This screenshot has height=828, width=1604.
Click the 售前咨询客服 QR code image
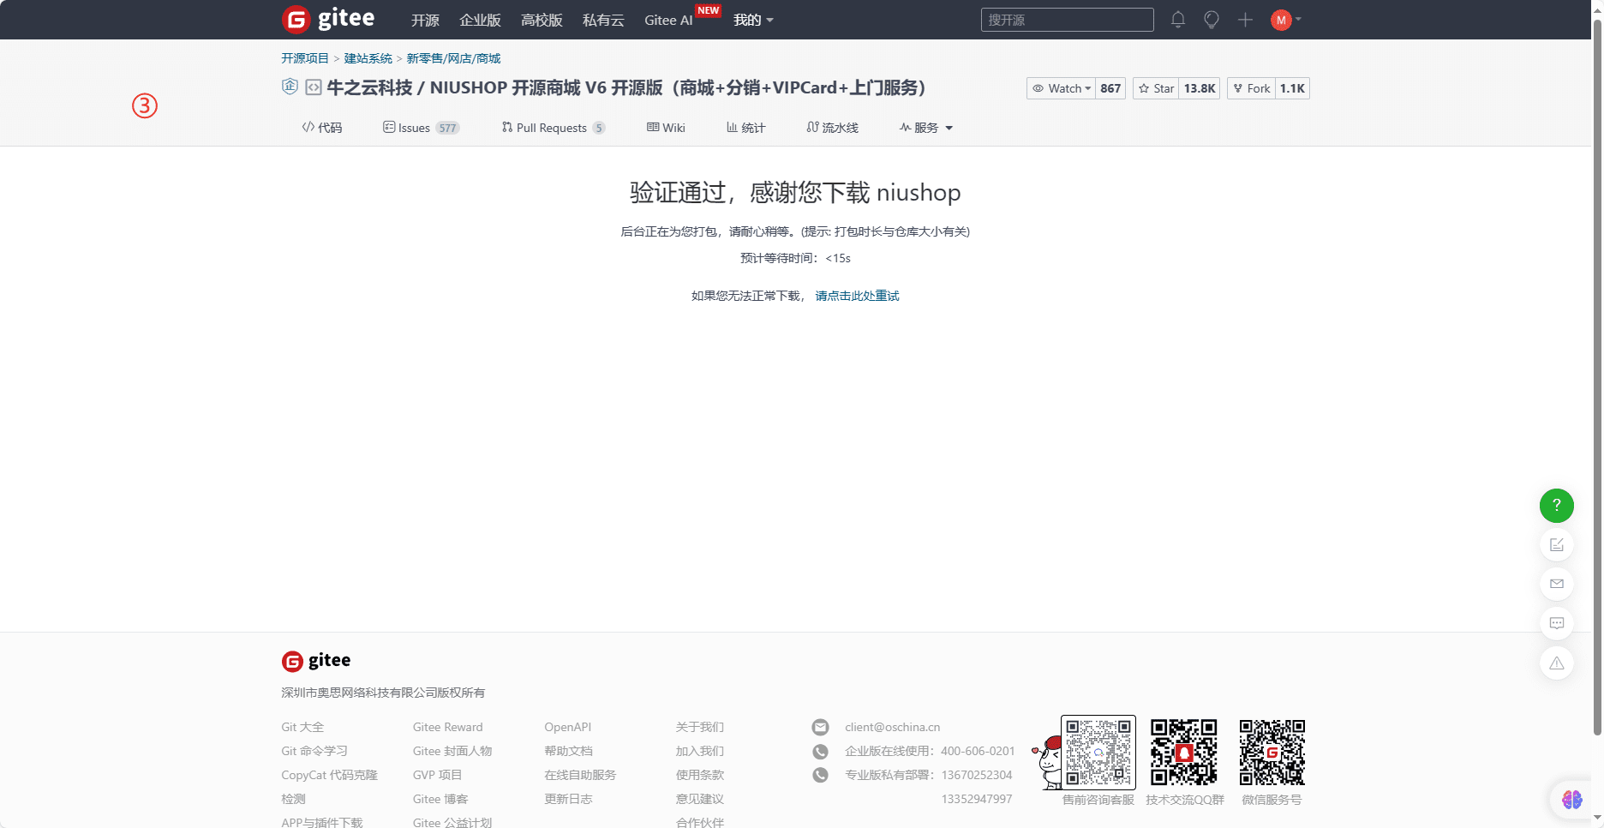tap(1098, 753)
